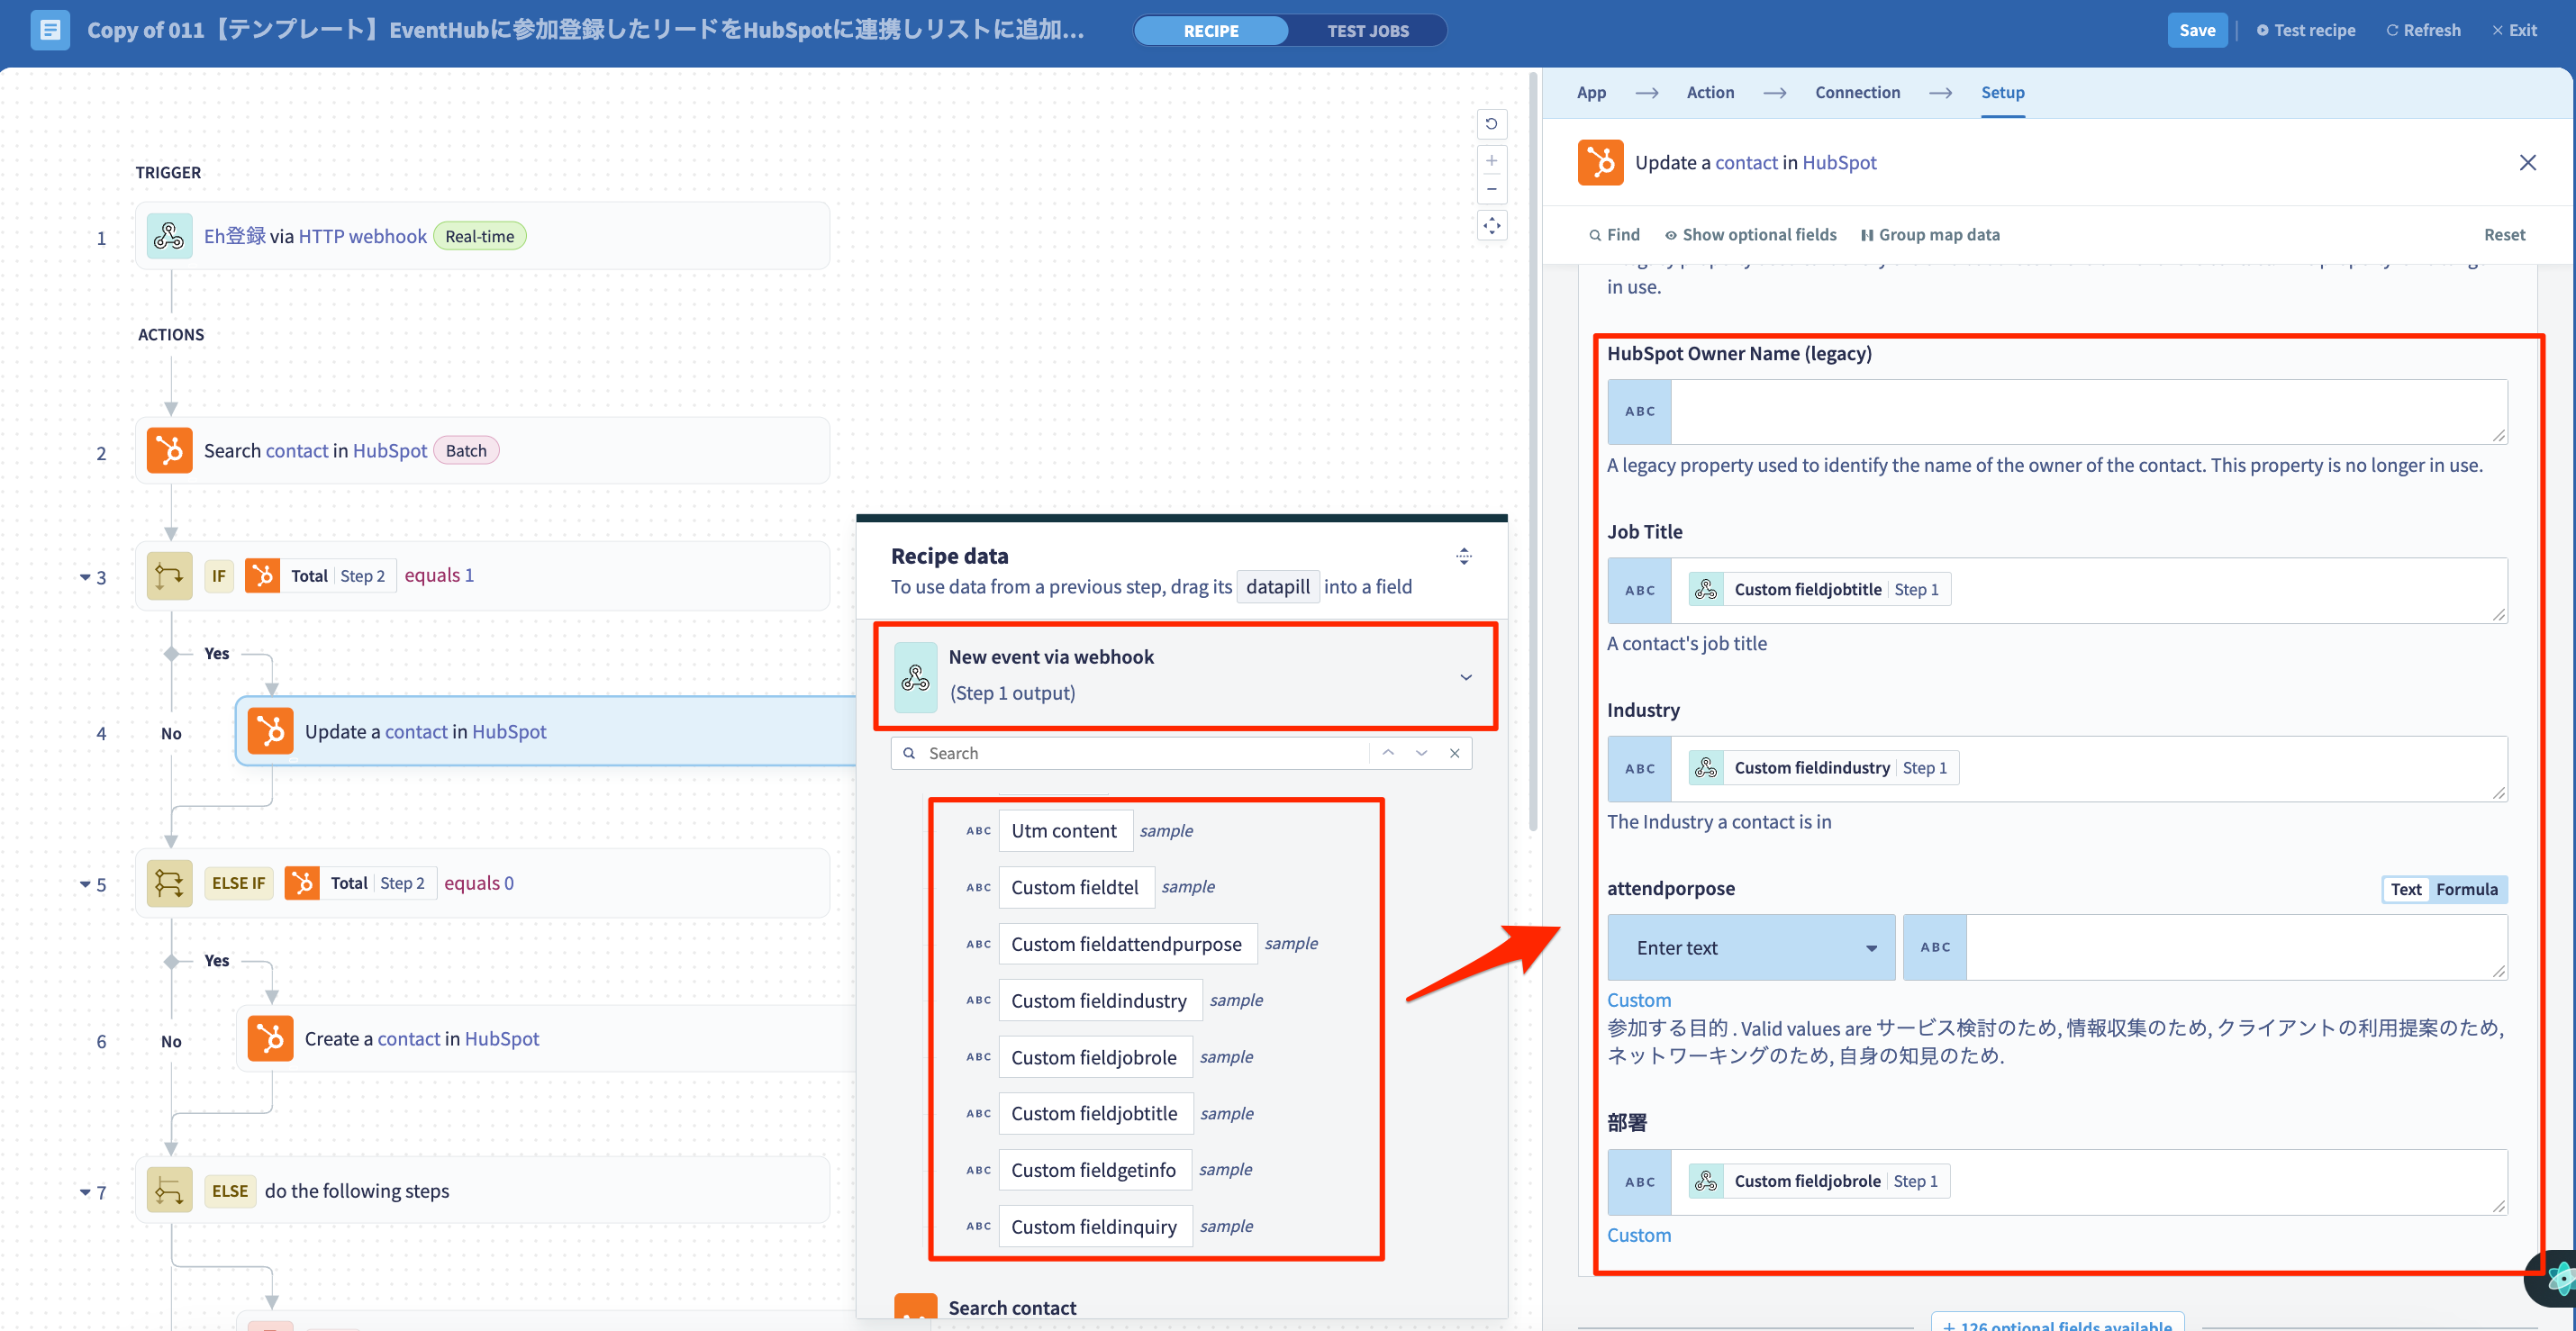Click the webhook trigger icon in step 1

point(169,236)
